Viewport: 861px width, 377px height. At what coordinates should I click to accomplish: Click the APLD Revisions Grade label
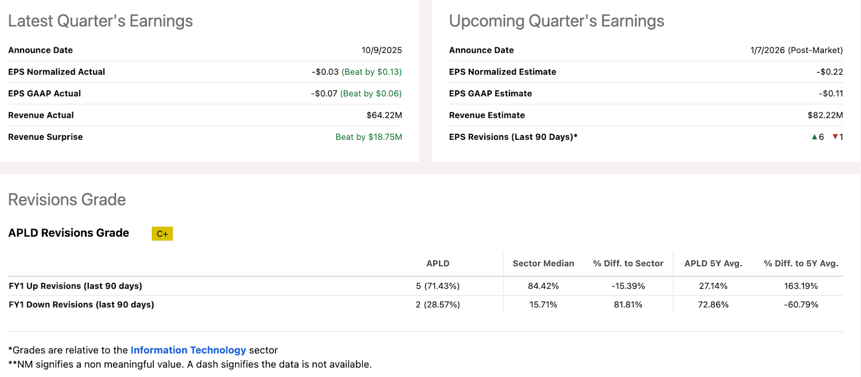68,233
